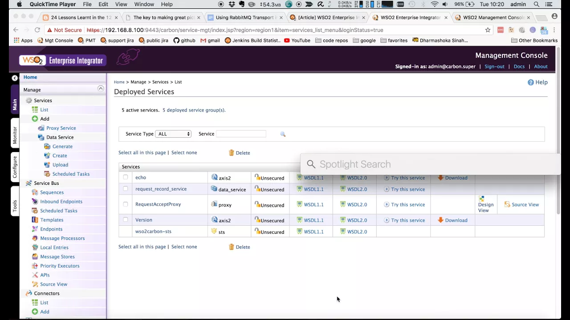Click the Message Processors icon in sidebar
The height and width of the screenshot is (320, 570).
[35, 238]
